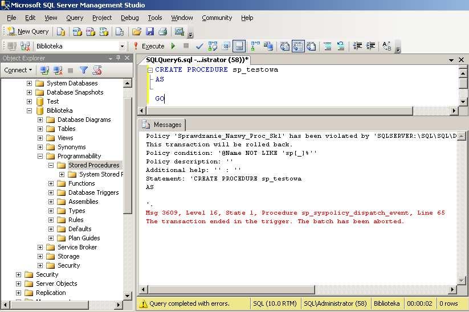Screen dimensions: 469x312
Task: Specify Values for Template Parameters icon
Action: point(387,46)
